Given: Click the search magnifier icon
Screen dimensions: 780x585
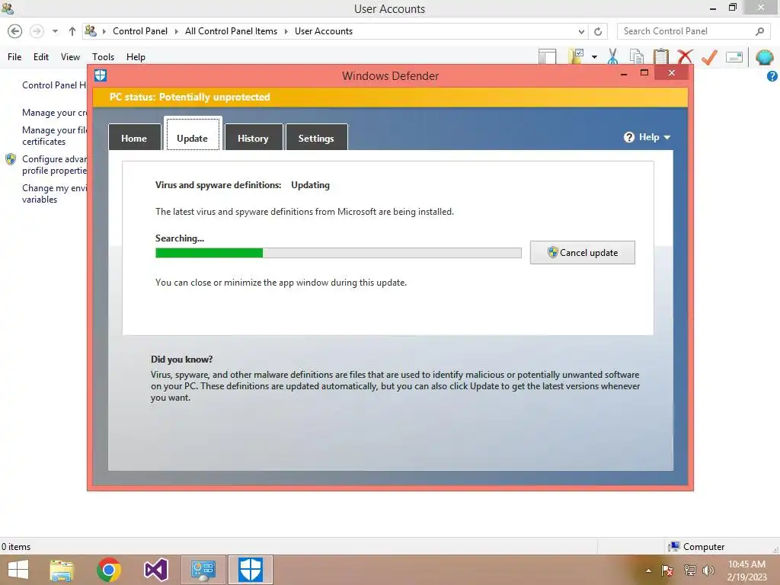Looking at the screenshot, I should 759,31.
